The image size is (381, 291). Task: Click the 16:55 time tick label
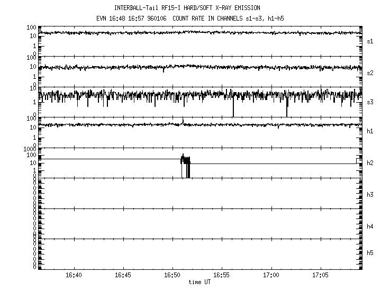point(222,276)
